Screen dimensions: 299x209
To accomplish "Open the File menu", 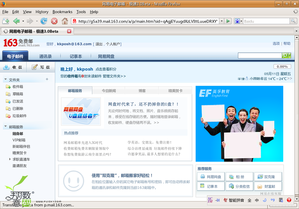I will tap(5, 12).
